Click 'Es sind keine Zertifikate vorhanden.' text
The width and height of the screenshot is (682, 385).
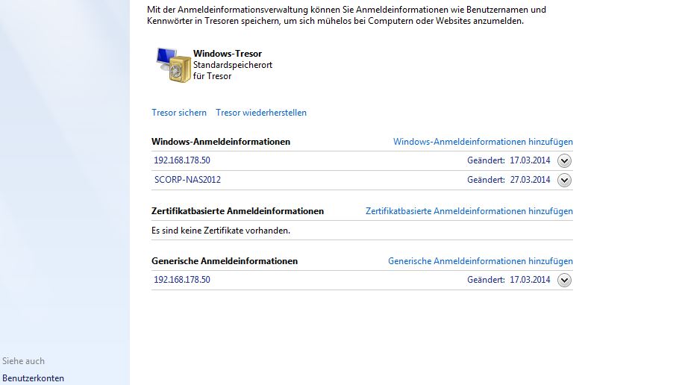pyautogui.click(x=221, y=231)
